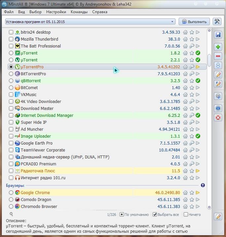The height and width of the screenshot is (237, 226).
Task: Click the program list scrollbar thumb
Action: click(x=209, y=60)
